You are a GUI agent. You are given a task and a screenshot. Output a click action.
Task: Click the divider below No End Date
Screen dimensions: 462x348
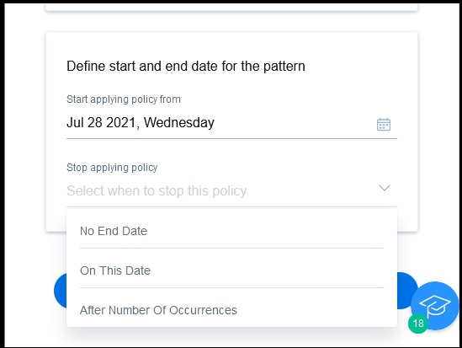[x=231, y=249]
